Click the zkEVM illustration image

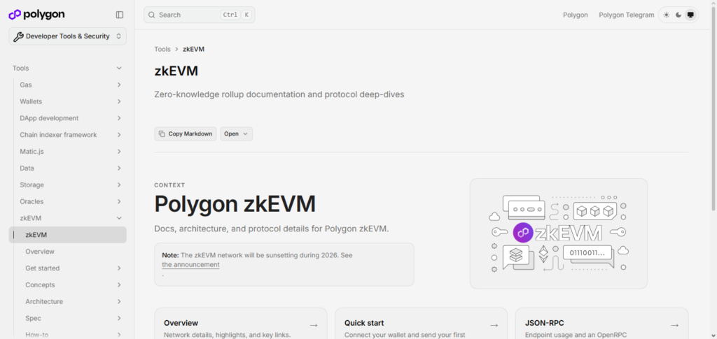point(559,233)
